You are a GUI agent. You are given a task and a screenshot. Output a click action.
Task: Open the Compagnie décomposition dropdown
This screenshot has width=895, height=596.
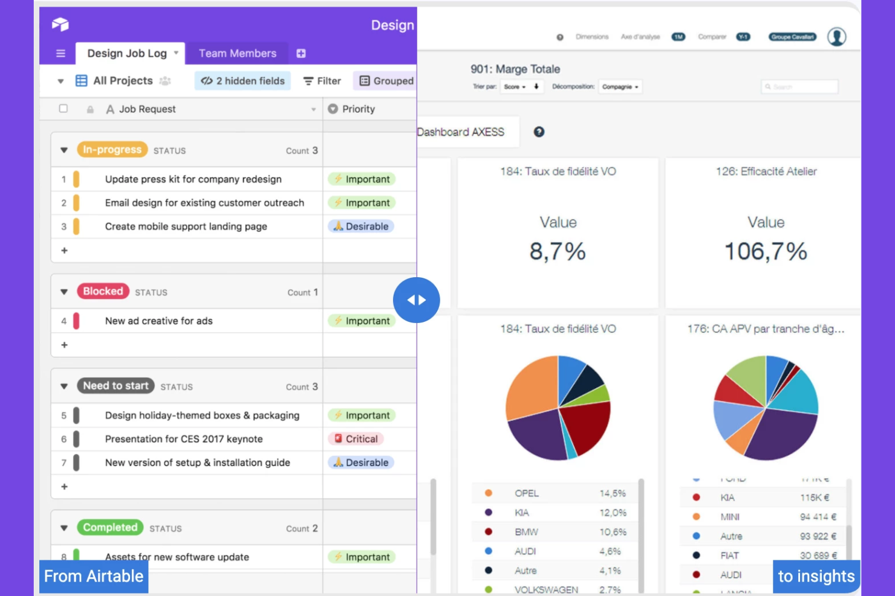tap(620, 86)
